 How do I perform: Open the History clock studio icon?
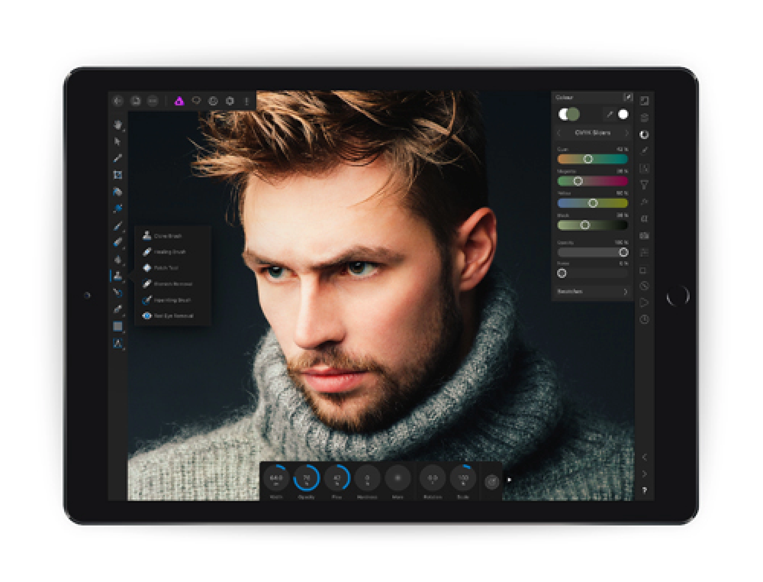tap(644, 319)
